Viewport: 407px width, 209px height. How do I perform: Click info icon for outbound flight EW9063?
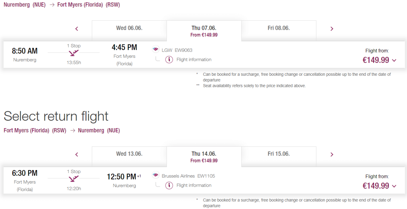(169, 60)
